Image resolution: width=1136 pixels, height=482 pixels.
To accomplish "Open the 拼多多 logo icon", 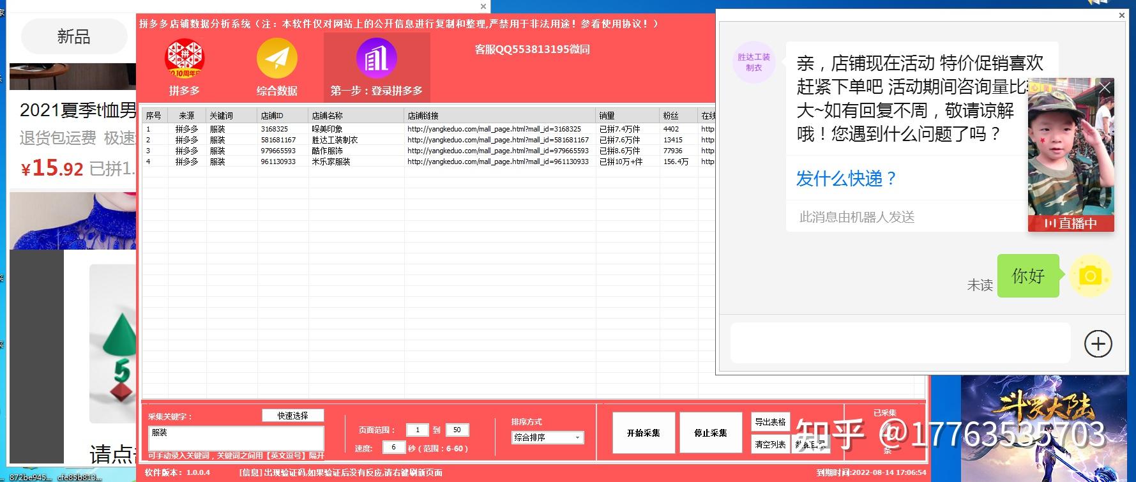I will coord(185,59).
